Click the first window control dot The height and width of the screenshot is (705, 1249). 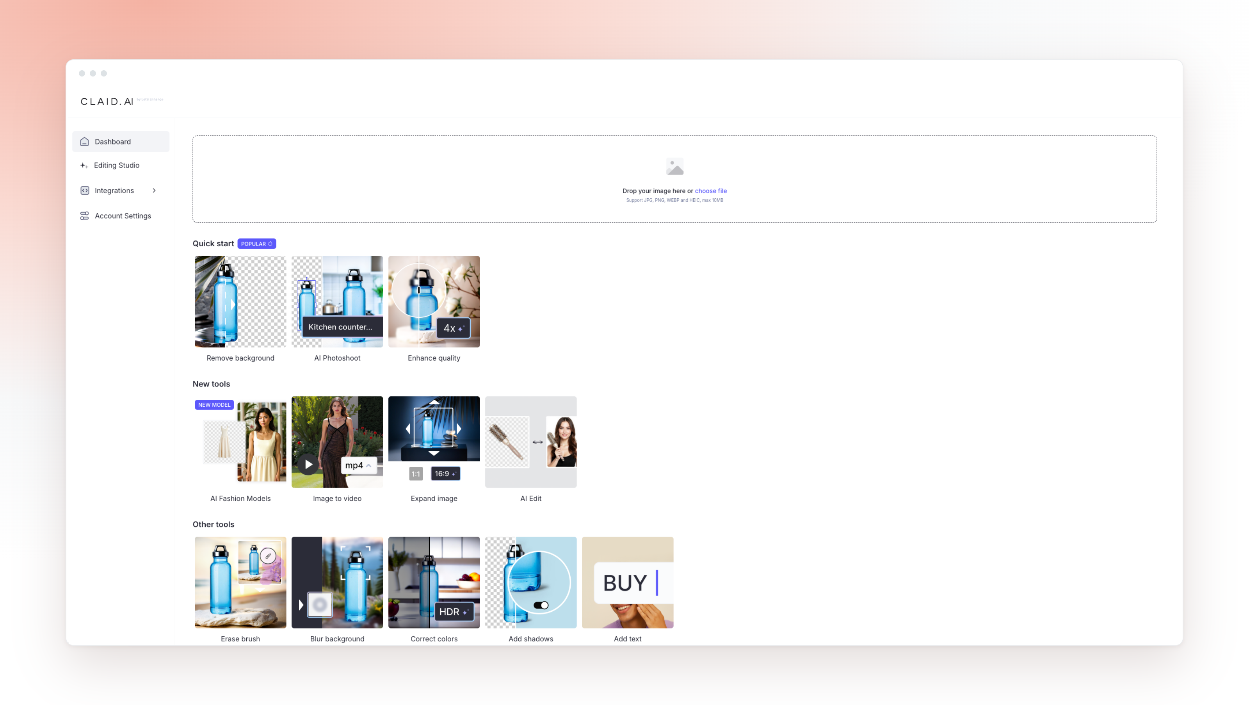[82, 73]
